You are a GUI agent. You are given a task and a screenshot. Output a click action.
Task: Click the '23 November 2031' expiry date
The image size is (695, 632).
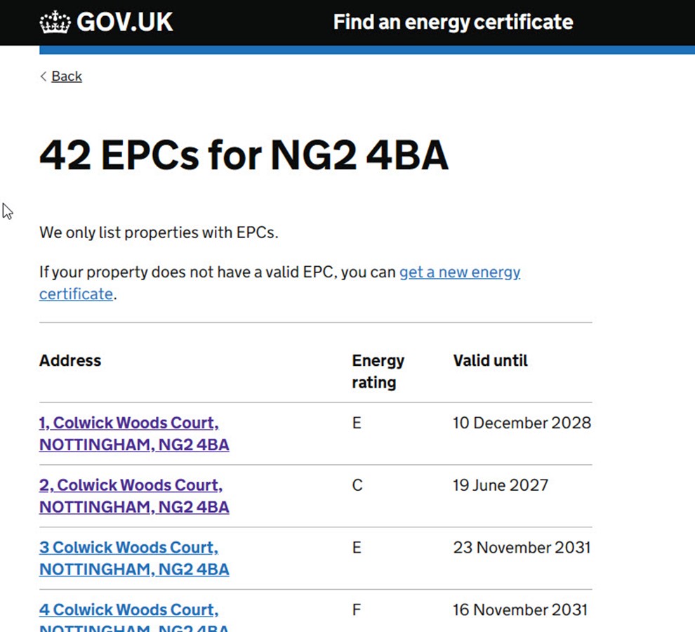pos(522,548)
